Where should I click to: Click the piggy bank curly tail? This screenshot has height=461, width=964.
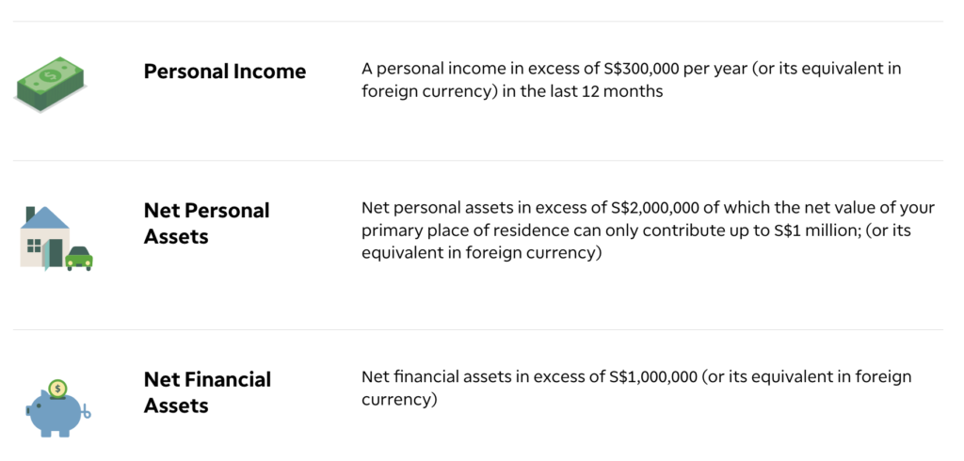86,413
